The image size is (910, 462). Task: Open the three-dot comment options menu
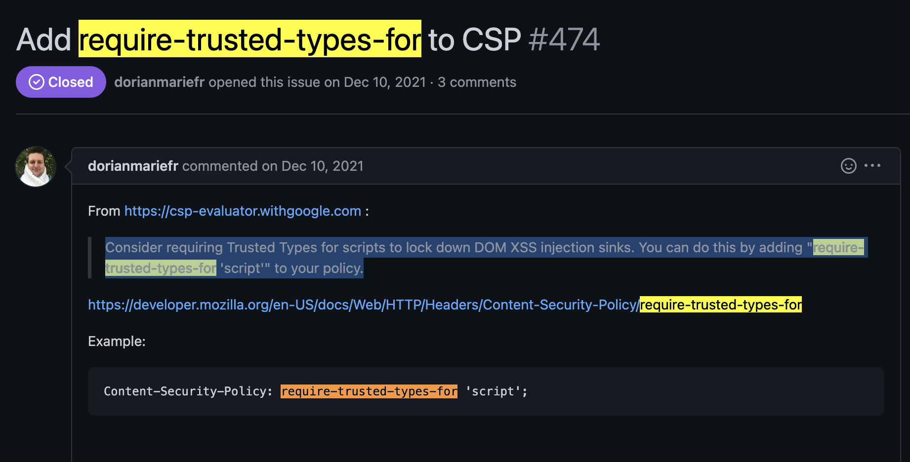(872, 166)
